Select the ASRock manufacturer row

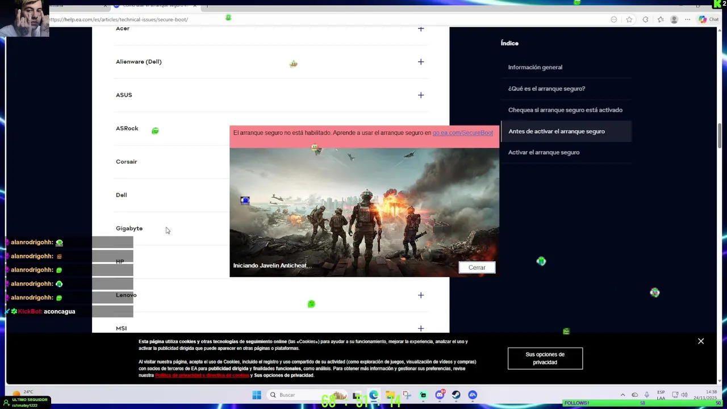point(172,128)
